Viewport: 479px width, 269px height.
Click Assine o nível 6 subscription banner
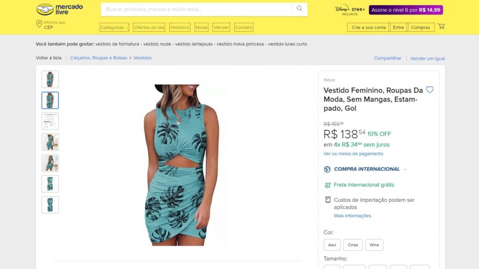pyautogui.click(x=406, y=10)
